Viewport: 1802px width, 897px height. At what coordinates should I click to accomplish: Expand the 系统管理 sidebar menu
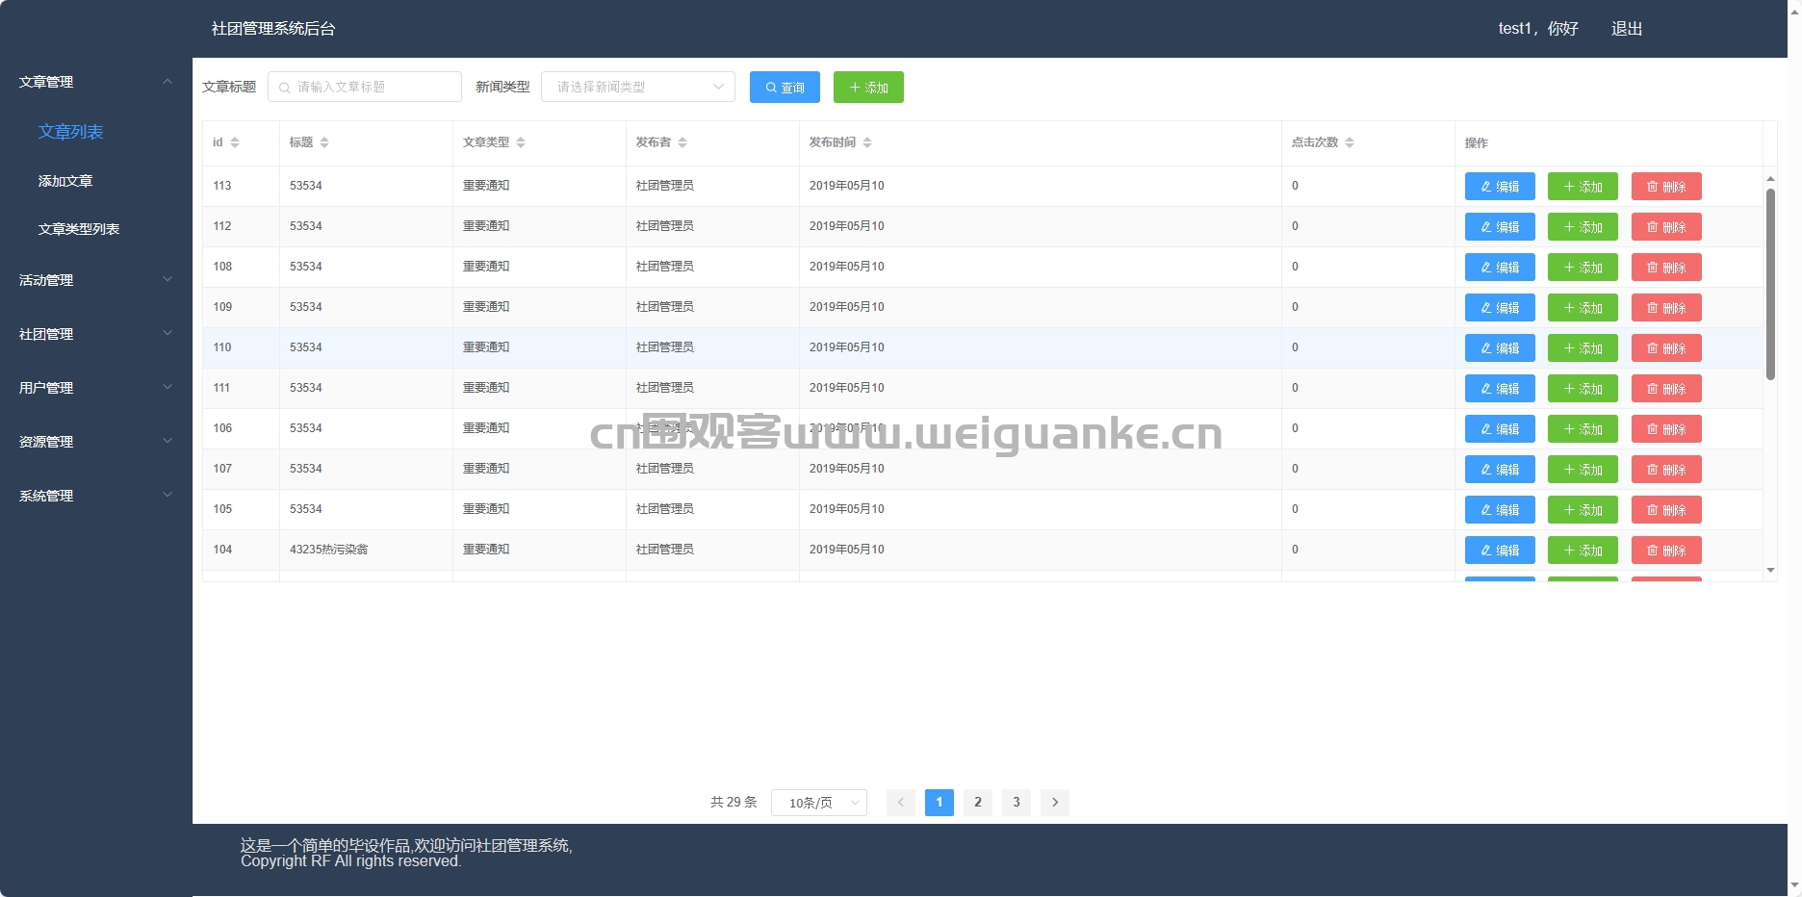coord(95,496)
